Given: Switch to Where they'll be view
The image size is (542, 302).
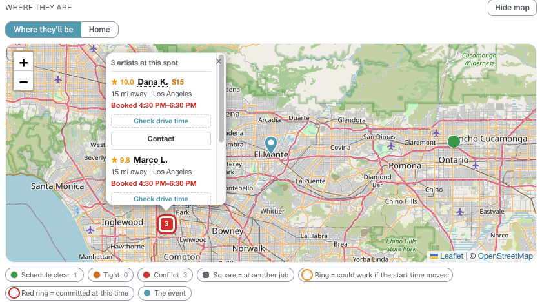Looking at the screenshot, I should 43,30.
